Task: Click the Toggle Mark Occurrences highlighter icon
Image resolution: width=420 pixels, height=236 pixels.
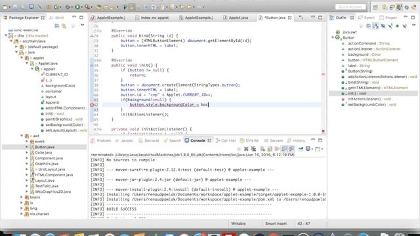Action: click(x=133, y=7)
